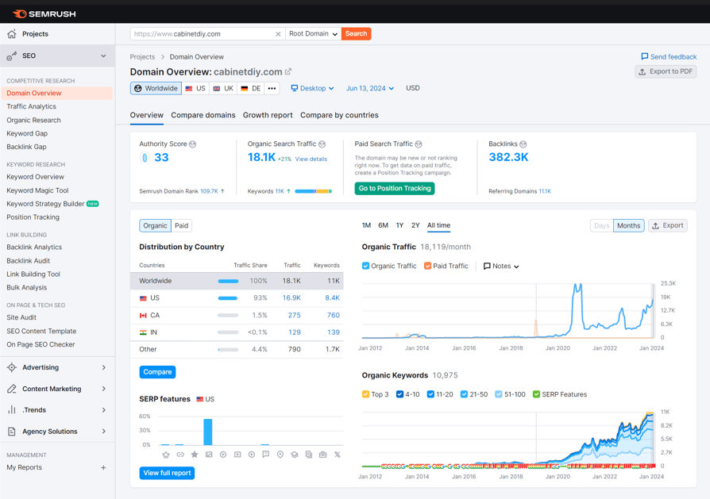
Task: Open external link icon next to cabinetdiy.com
Action: coord(288,71)
